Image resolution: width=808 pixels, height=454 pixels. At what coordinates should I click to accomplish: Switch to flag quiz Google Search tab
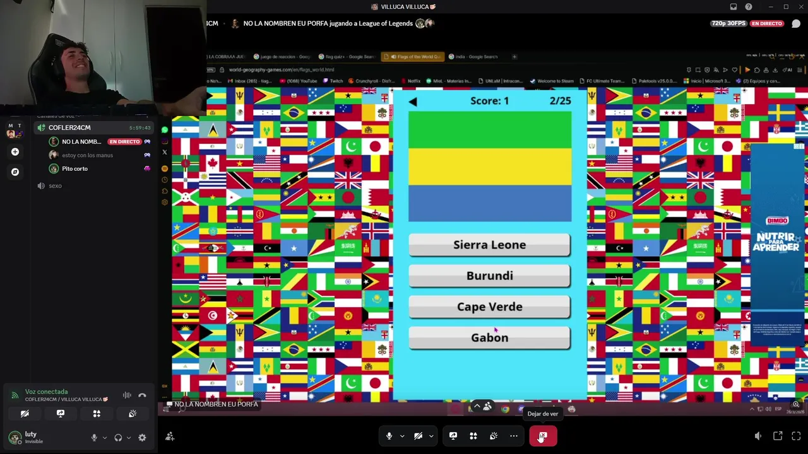tap(347, 57)
